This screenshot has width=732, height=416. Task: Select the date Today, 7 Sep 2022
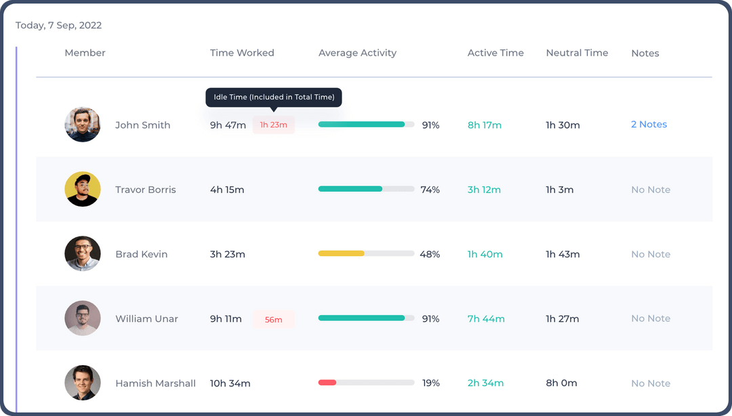59,25
